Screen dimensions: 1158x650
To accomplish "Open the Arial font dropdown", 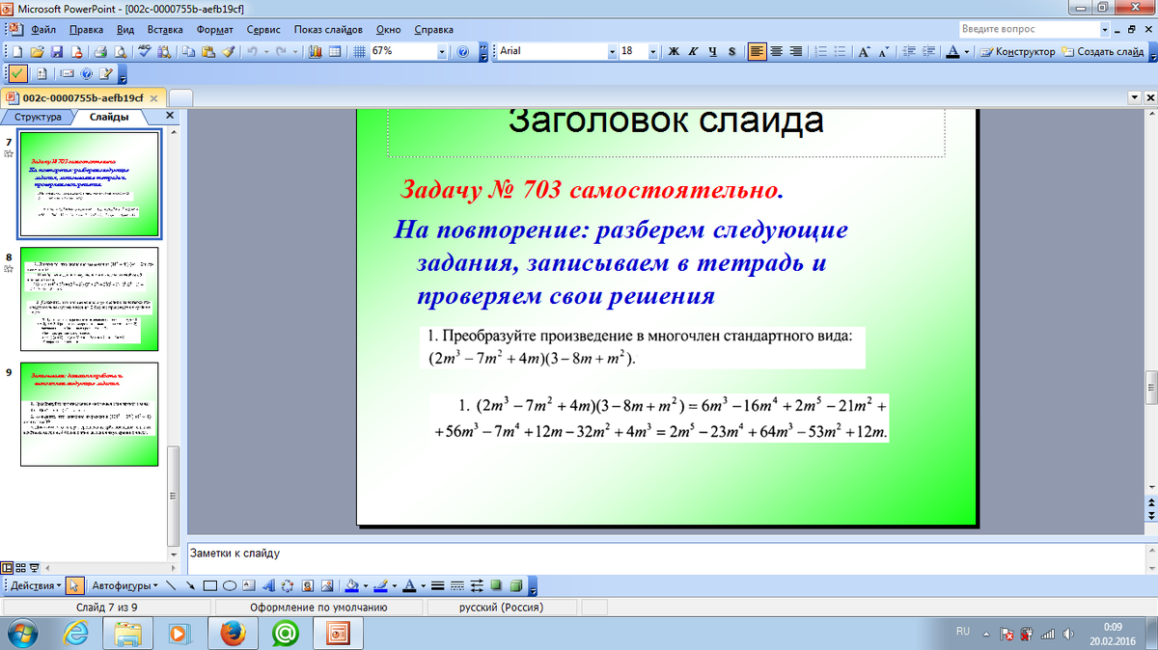I will (612, 51).
